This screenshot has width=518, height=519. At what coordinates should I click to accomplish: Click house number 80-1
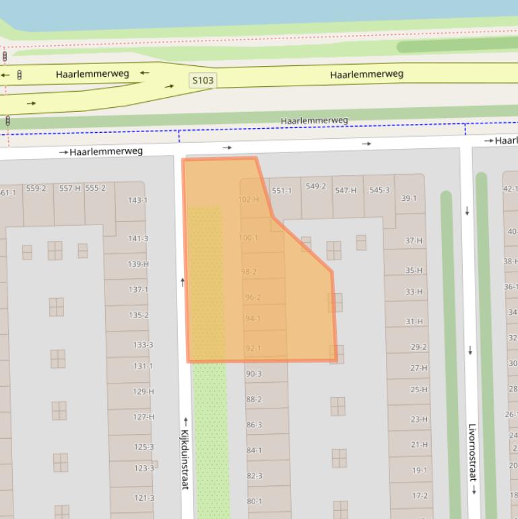coord(254,501)
